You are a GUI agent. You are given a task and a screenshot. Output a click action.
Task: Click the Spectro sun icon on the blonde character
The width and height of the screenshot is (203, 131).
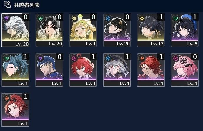click(x=74, y=19)
